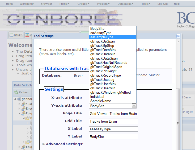
Task: Open the Data toolbar menu
Action: pos(16,35)
